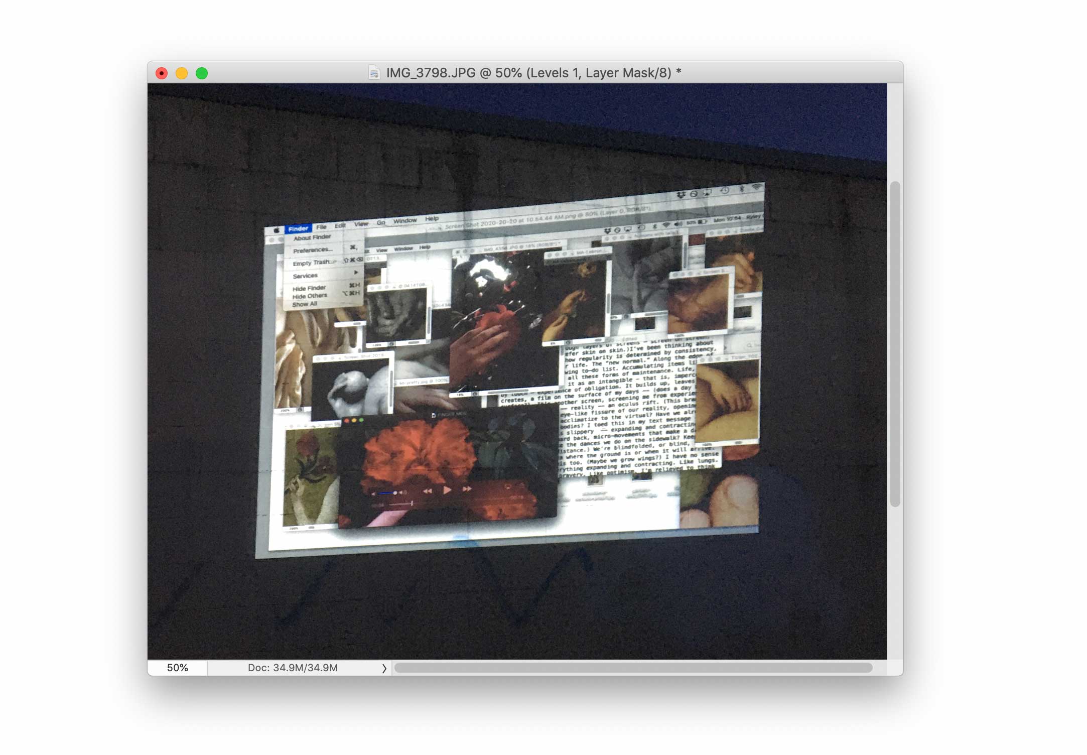This screenshot has width=1087, height=755.
Task: Click the 50% zoom level field
Action: click(177, 668)
